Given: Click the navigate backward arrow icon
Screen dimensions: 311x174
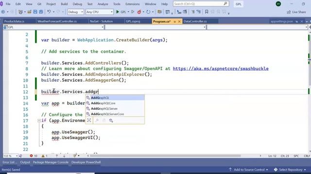Looking at the screenshot, I should (x=3, y=12).
